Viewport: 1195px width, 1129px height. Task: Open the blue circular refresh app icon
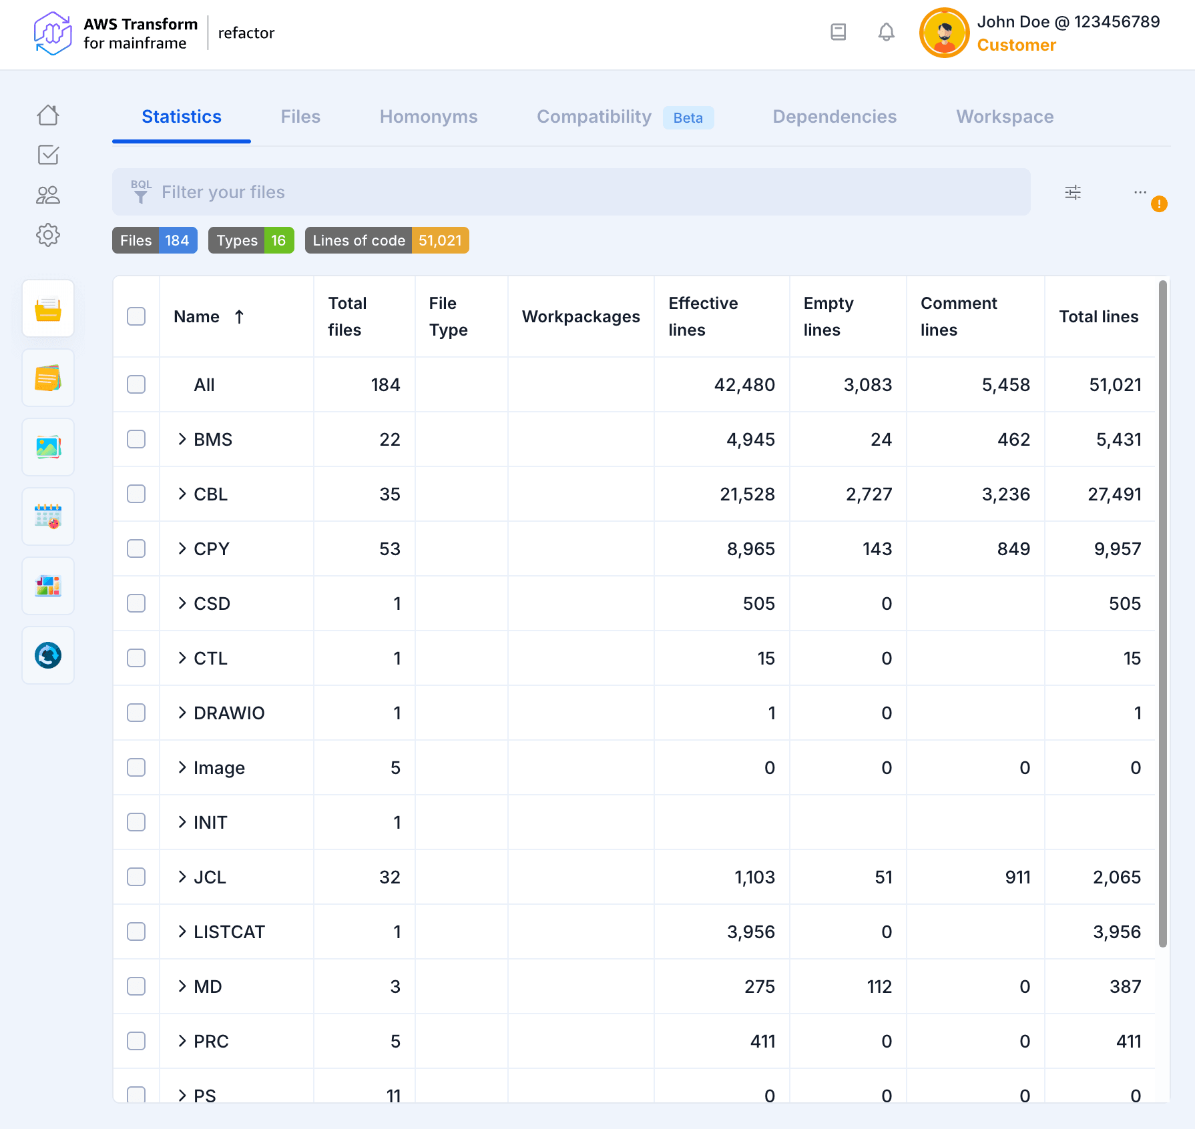click(48, 655)
